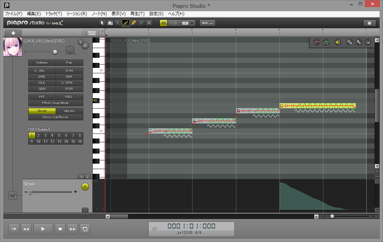The image size is (383, 242).
Task: Click the AUTO scroll button
Action: (207, 23)
